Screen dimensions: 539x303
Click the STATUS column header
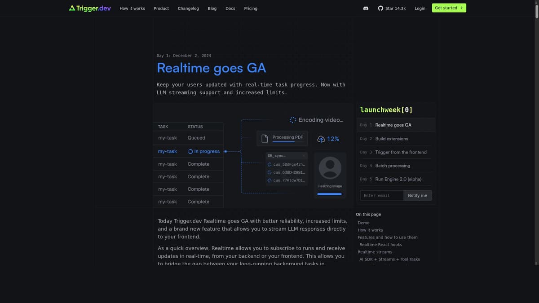click(x=195, y=127)
